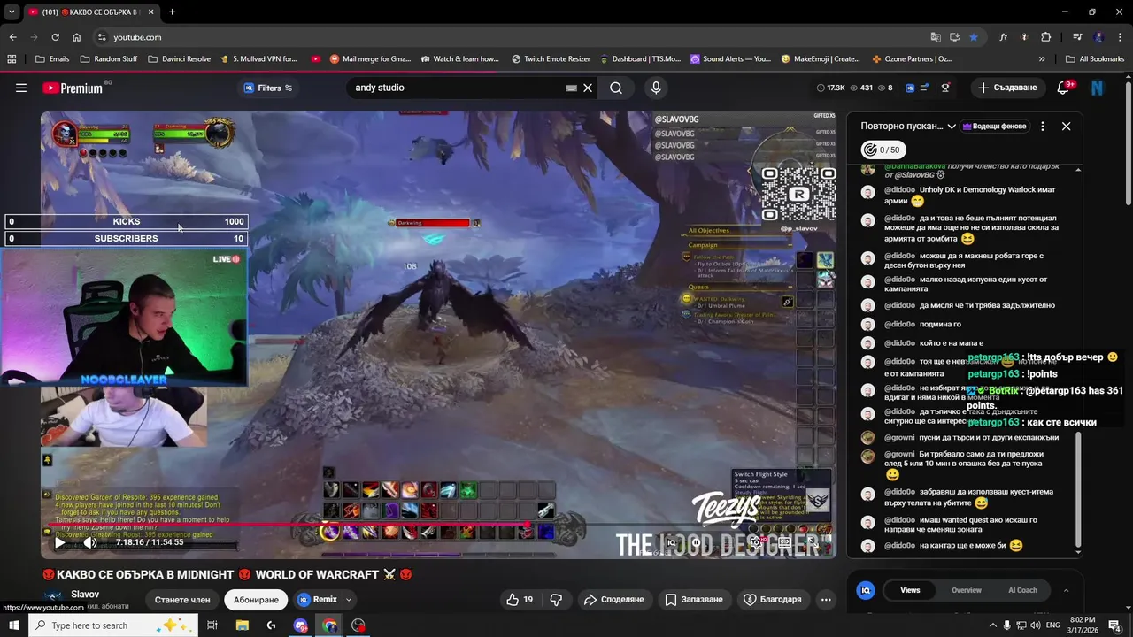Go back in the browser
Viewport: 1133px width, 637px height.
[x=12, y=37]
